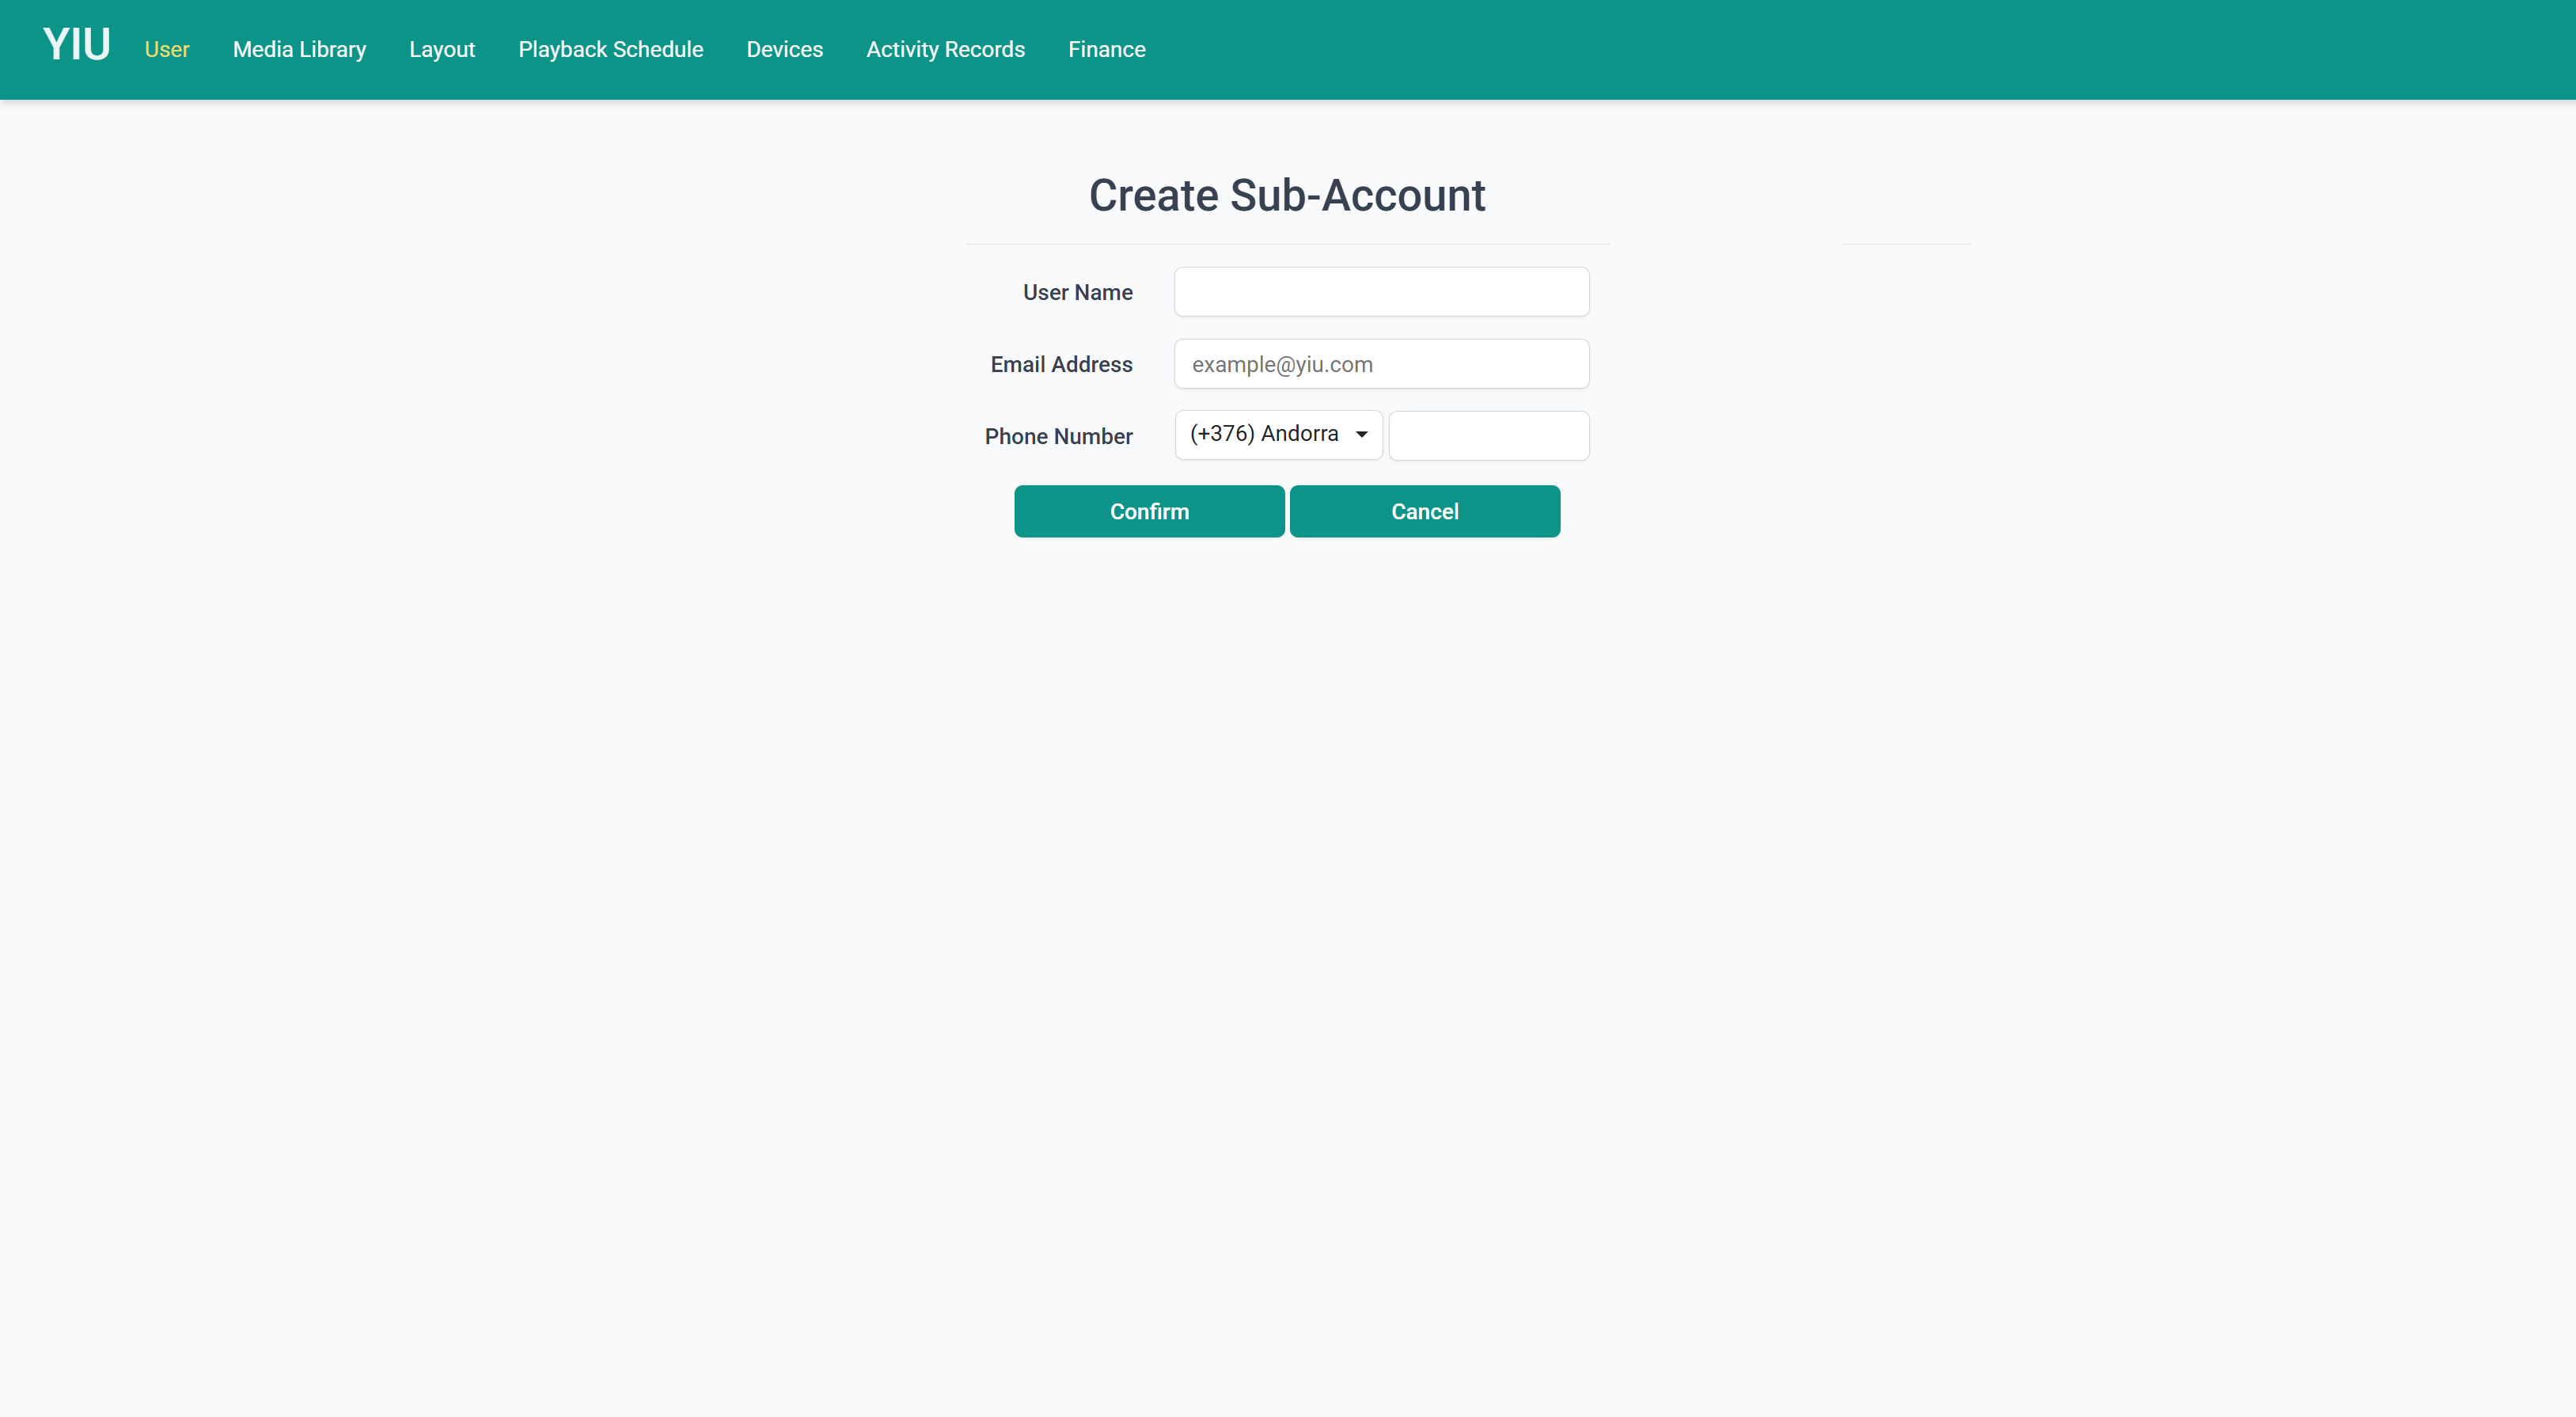
Task: View Activity Records
Action: point(946,49)
